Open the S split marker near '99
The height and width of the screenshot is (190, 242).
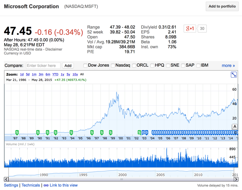click(110, 132)
